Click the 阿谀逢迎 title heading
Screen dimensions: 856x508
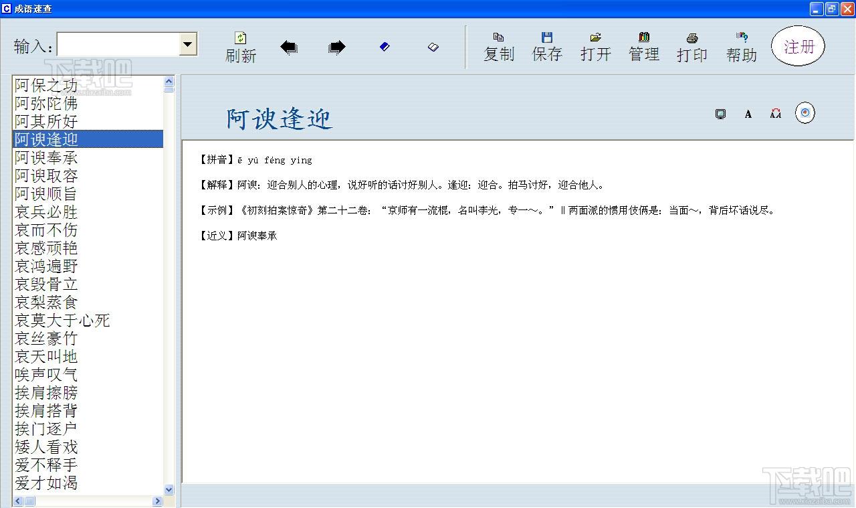click(x=279, y=118)
